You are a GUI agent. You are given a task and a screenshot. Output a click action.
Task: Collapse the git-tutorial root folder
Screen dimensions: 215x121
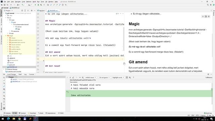(x=4, y=13)
